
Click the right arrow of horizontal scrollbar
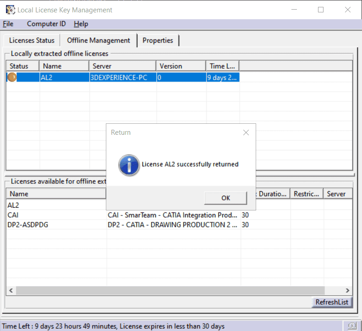point(347,290)
